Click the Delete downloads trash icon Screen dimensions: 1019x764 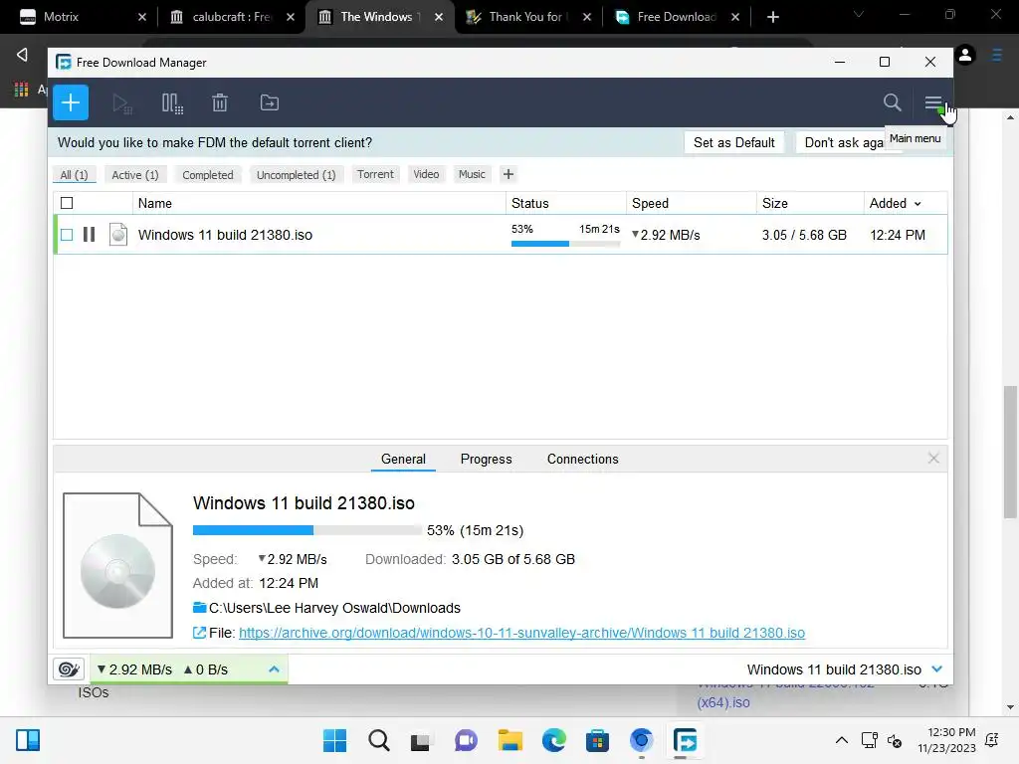point(220,102)
